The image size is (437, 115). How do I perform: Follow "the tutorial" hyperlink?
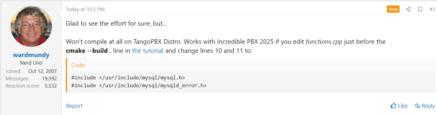point(148,50)
